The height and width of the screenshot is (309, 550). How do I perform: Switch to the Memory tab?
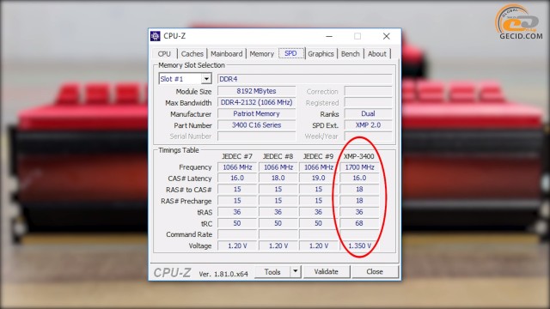pos(261,54)
